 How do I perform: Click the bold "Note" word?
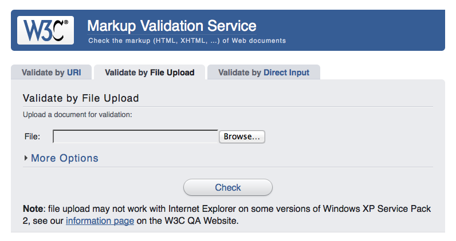(32, 209)
